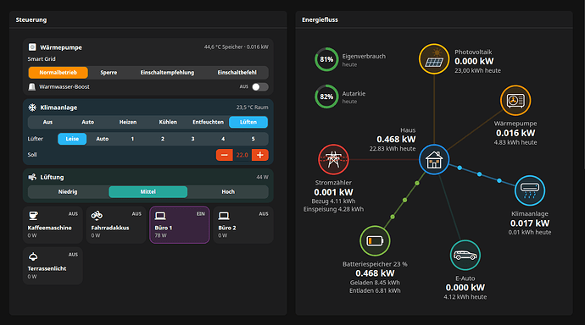
Task: Switch the Warmwasser-Boost toggle on
Action: [260, 86]
